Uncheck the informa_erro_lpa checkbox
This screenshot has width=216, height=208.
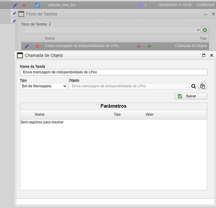pyautogui.click(x=37, y=5)
